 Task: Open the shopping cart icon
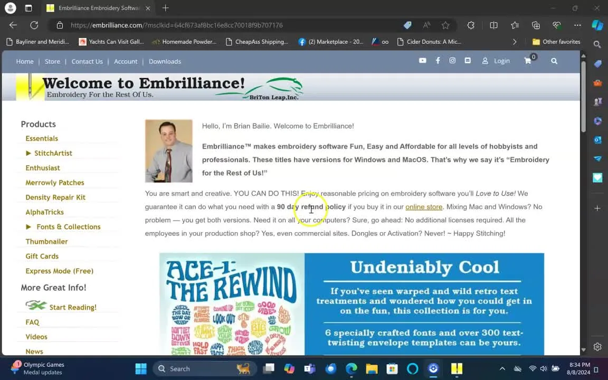528,61
